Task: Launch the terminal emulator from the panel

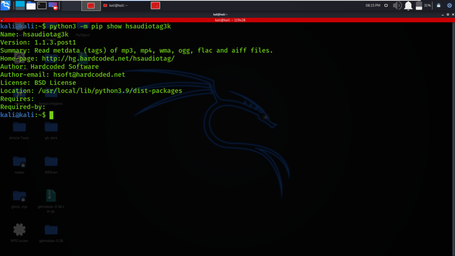Action: point(42,5)
